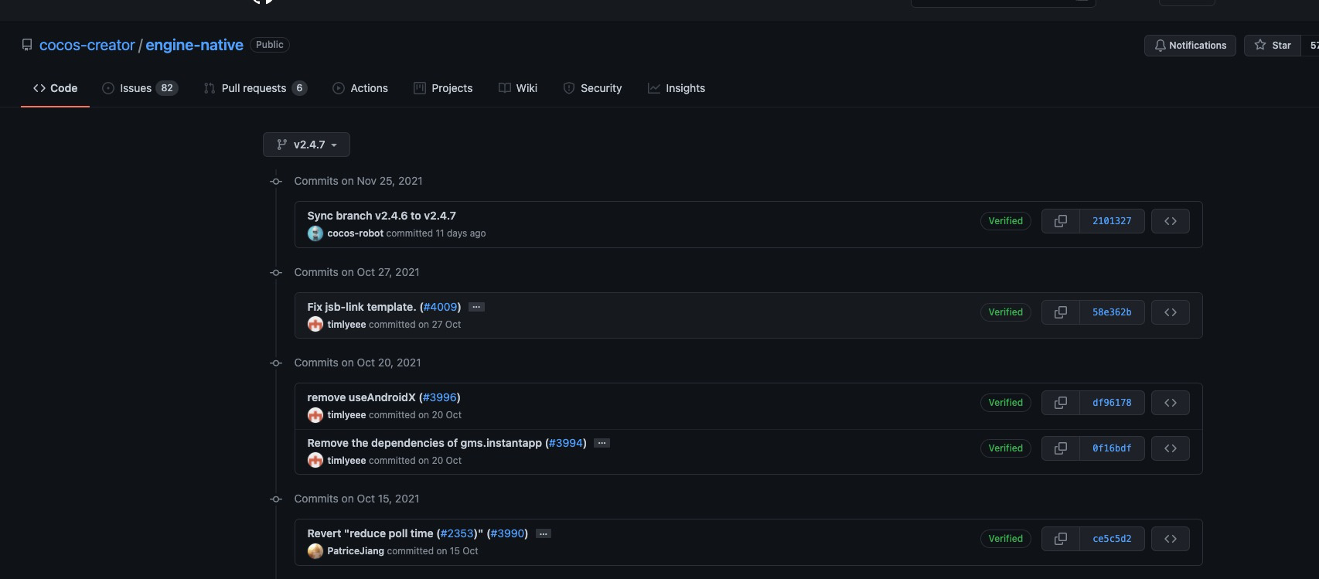Screen dimensions: 1319x579
Task: Click cocos-robot avatar image
Action: 315,233
